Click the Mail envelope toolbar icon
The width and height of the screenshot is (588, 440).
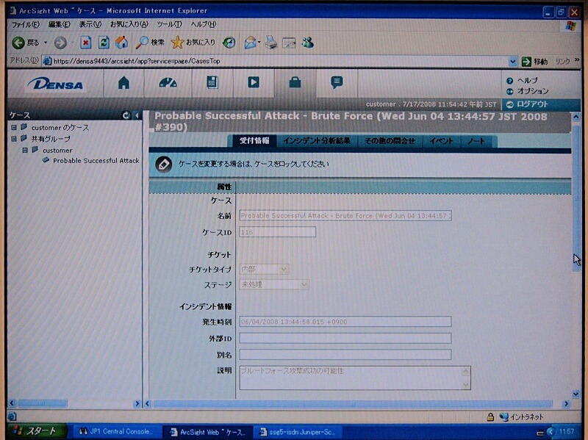(251, 43)
